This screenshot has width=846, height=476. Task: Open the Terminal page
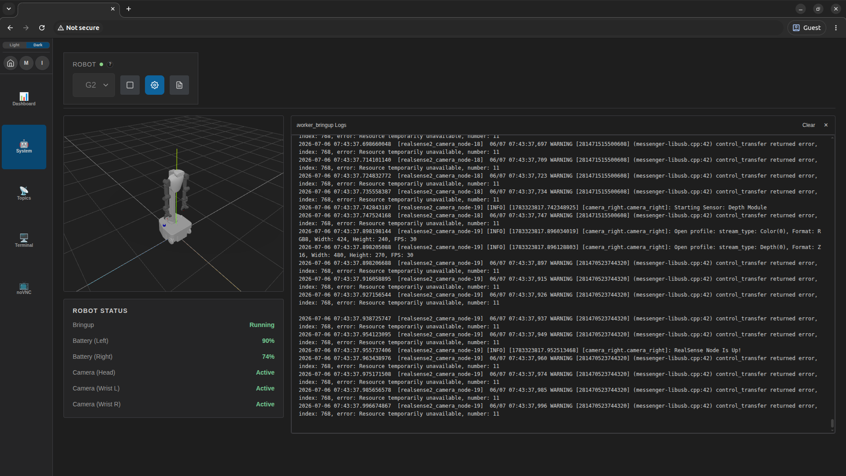click(x=24, y=241)
